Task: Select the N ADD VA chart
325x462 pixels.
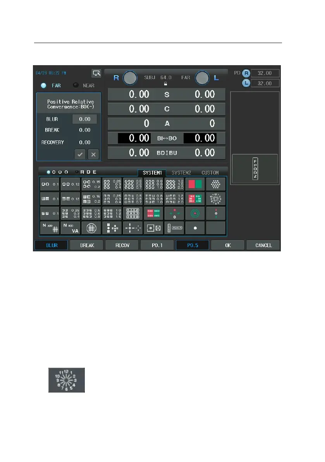Action: click(71, 228)
